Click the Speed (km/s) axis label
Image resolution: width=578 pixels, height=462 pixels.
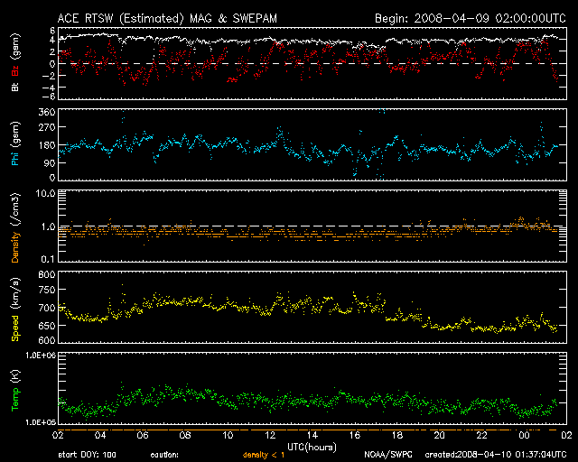tap(15, 308)
